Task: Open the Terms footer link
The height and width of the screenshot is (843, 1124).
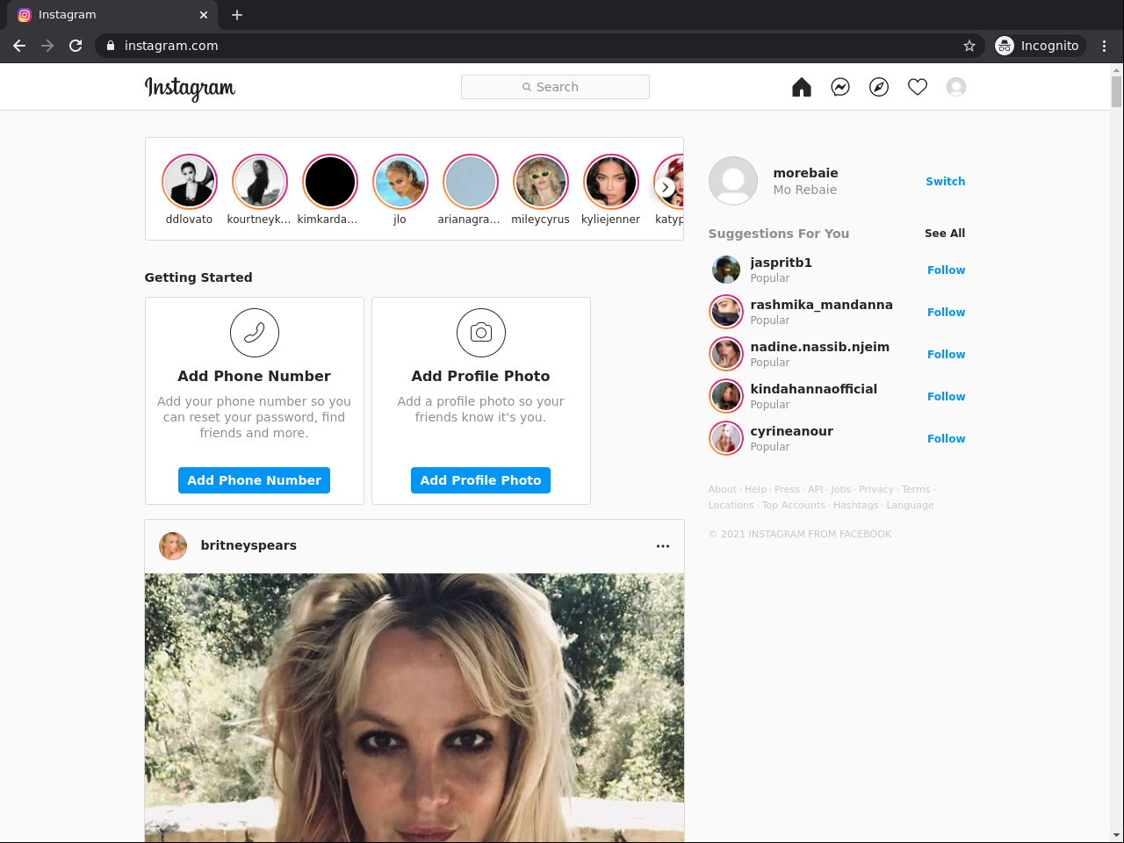Action: tap(916, 490)
